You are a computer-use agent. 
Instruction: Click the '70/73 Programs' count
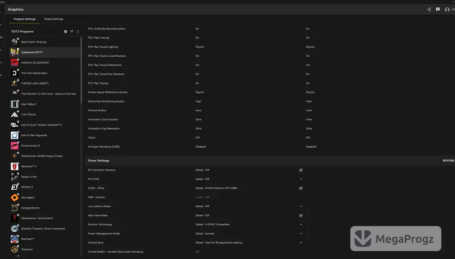click(x=22, y=31)
